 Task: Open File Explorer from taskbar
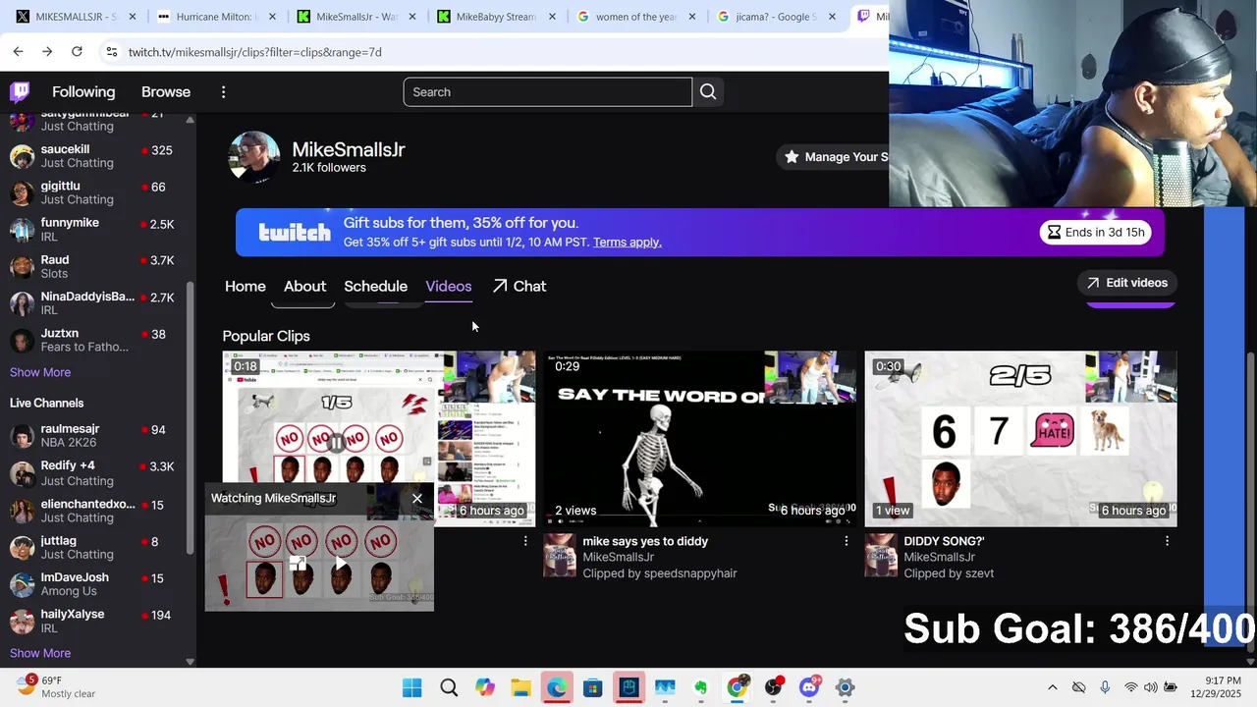tap(520, 687)
